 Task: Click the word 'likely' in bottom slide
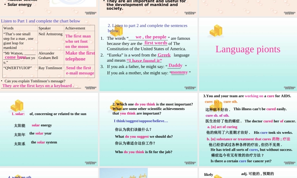(208, 175)
